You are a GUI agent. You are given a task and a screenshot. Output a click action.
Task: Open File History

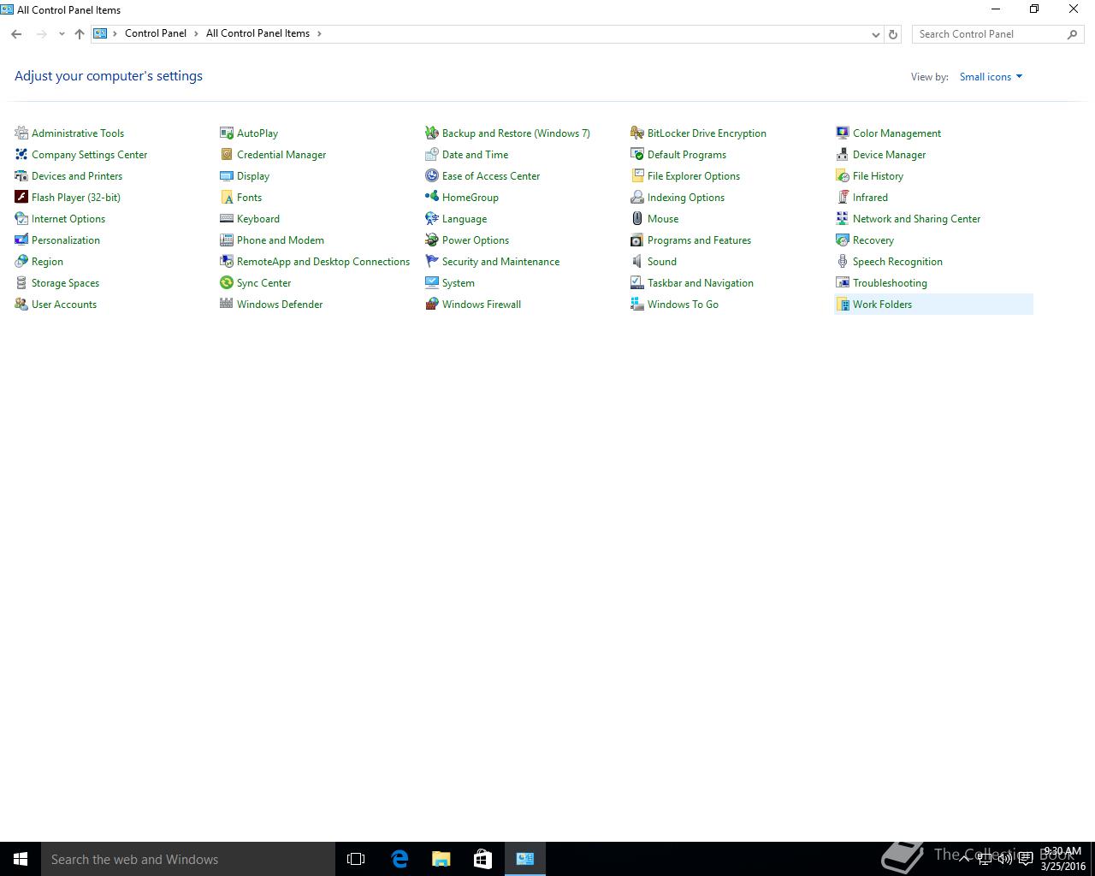coord(878,176)
